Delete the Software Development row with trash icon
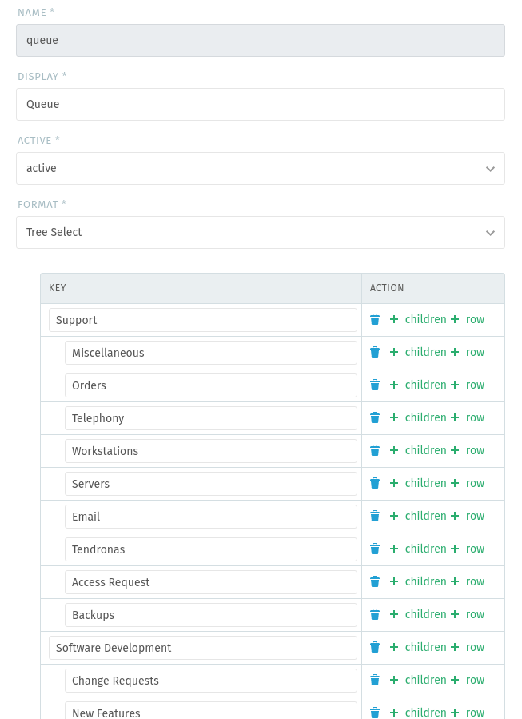 click(x=375, y=648)
